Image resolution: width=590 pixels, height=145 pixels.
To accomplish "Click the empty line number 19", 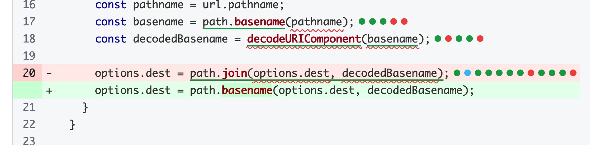I will (29, 56).
